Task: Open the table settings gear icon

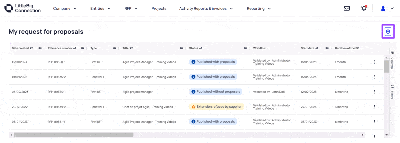Action: tap(388, 32)
